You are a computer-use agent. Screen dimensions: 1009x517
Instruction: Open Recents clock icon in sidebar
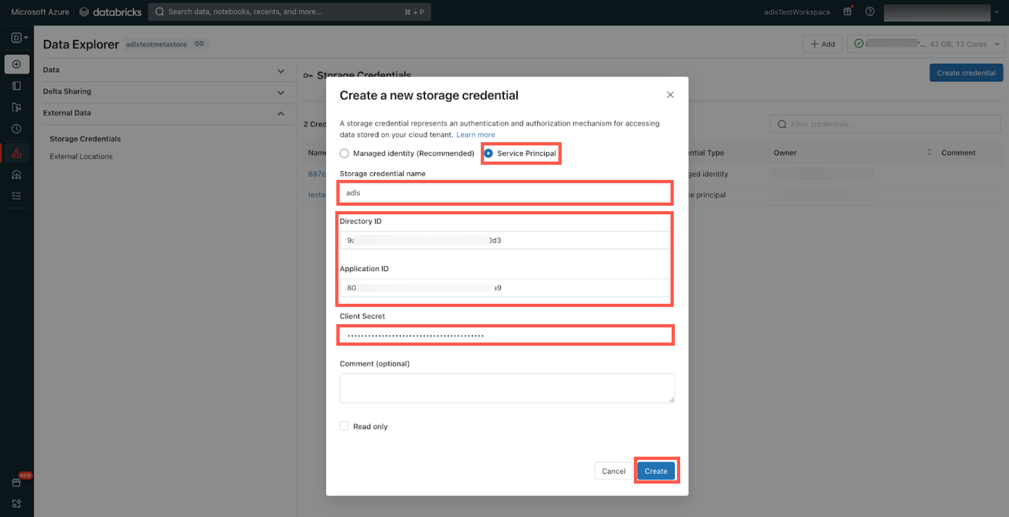pyautogui.click(x=17, y=129)
